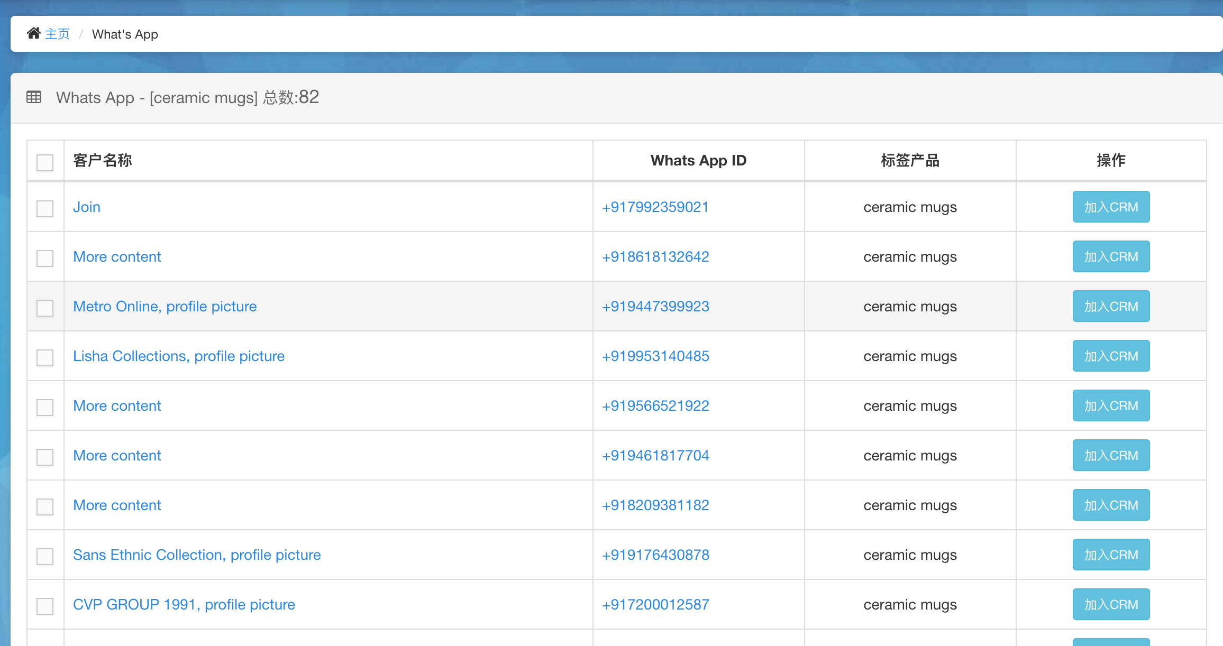Check the CVP GROUP 1991 row checkbox
The width and height of the screenshot is (1223, 646).
pyautogui.click(x=45, y=606)
